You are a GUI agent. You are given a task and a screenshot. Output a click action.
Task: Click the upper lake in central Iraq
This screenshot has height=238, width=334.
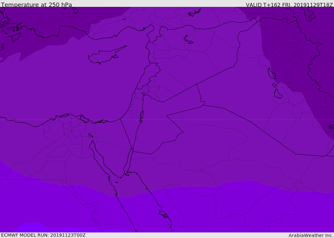(x=272, y=74)
